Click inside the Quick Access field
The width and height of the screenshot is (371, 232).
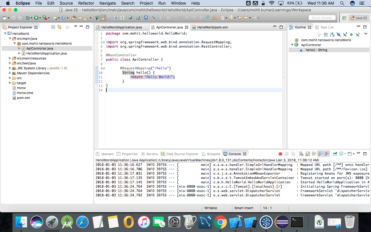(x=322, y=17)
